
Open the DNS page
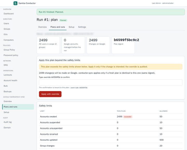coord(6,65)
